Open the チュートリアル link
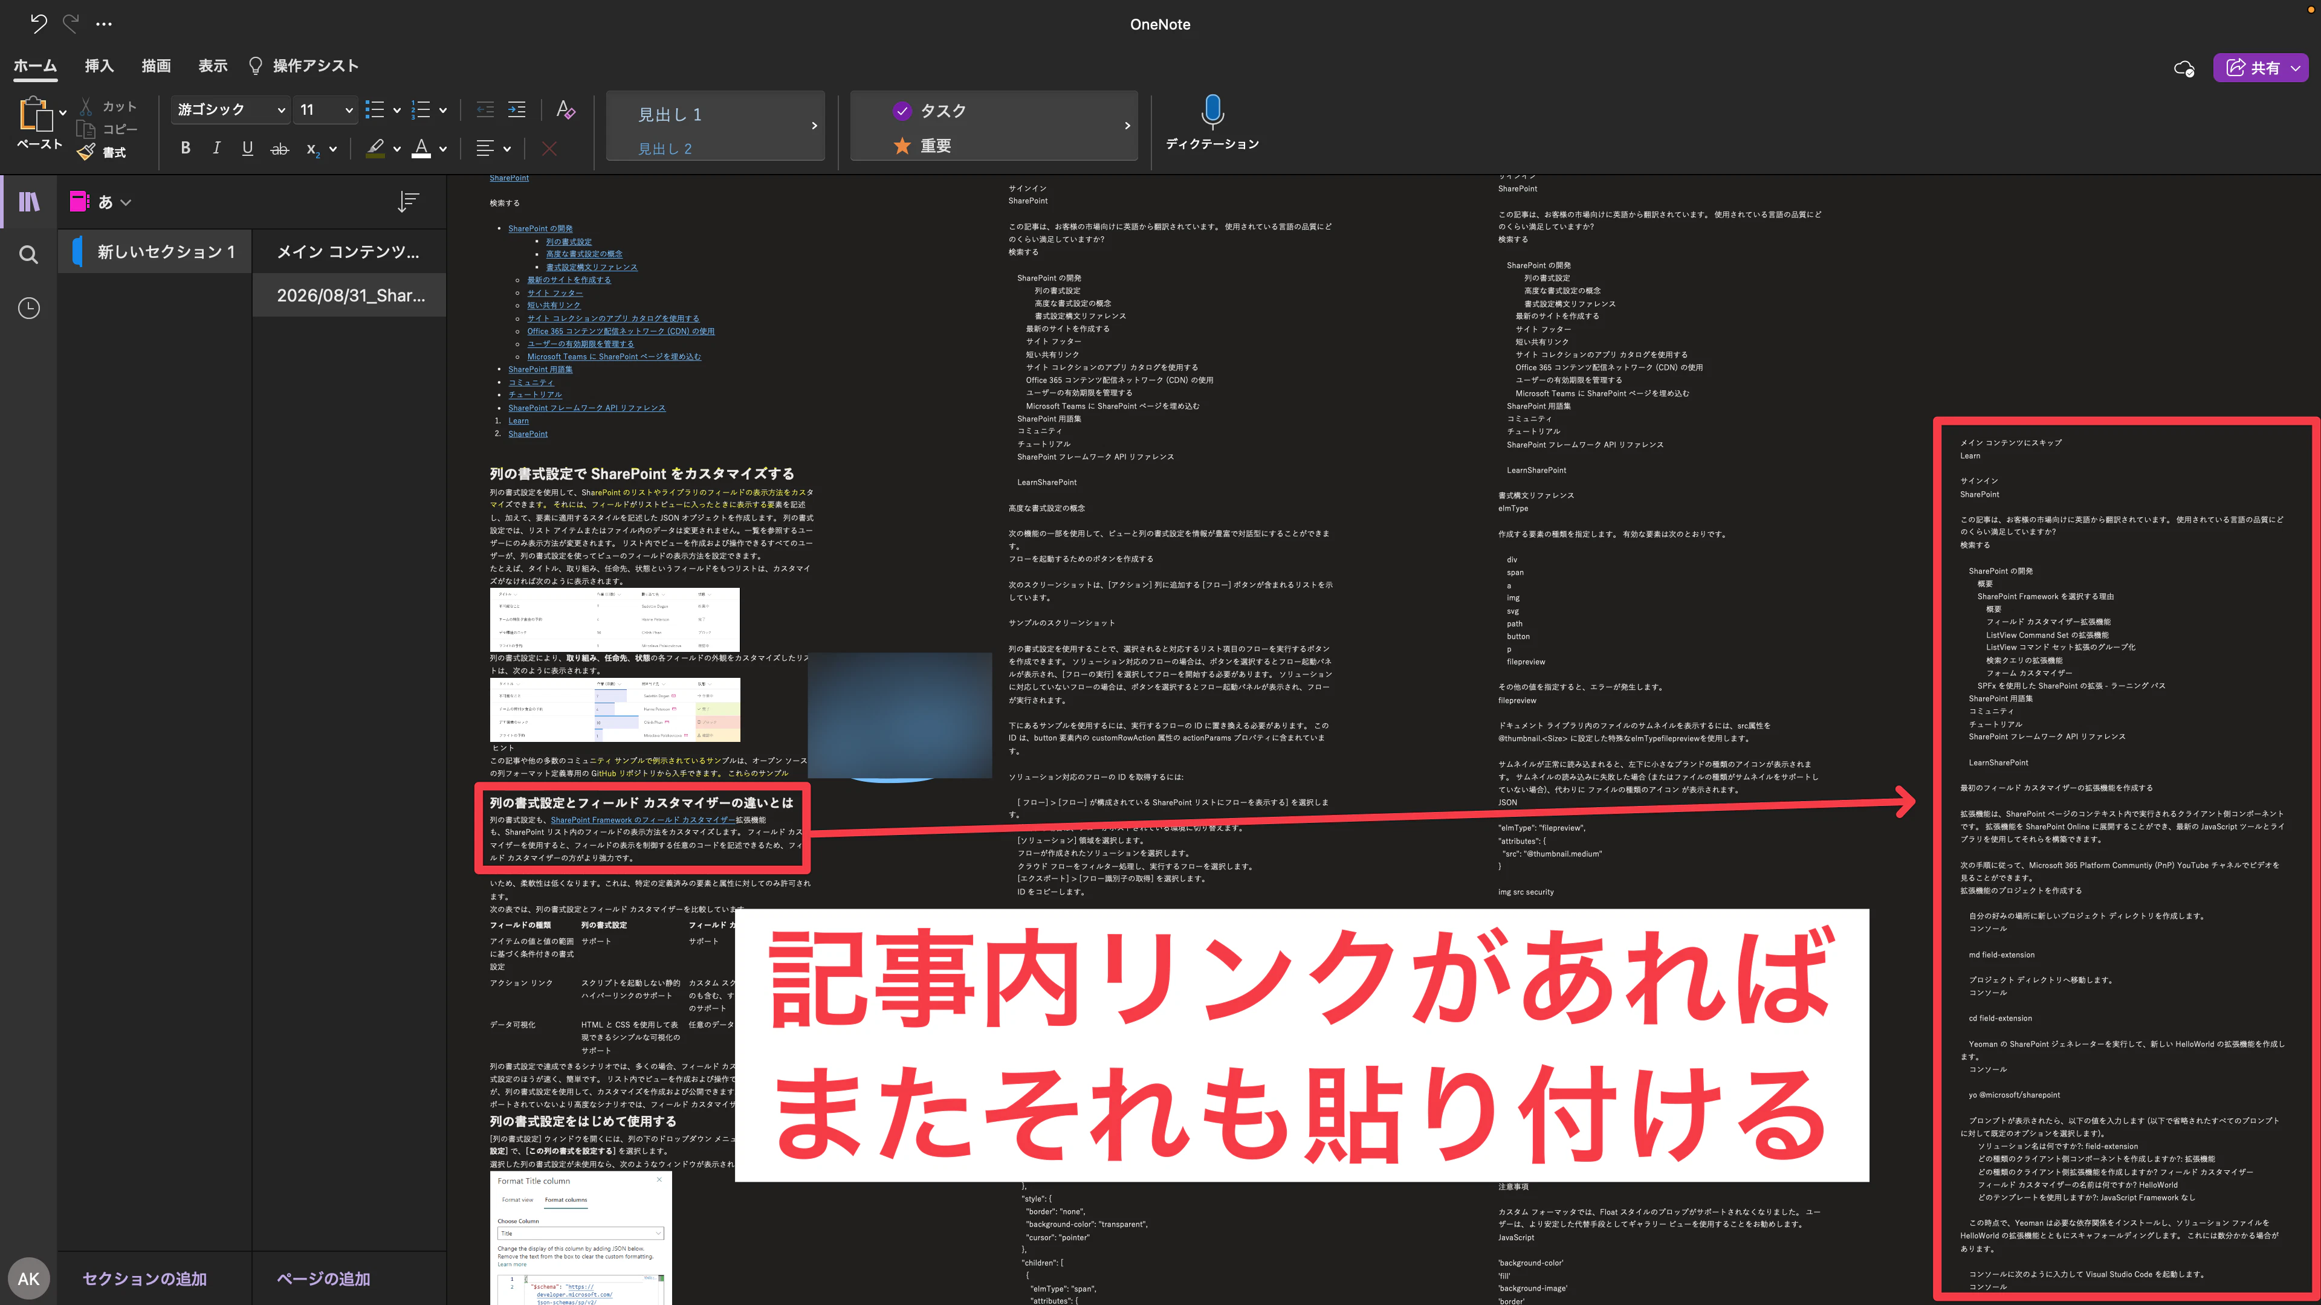Image resolution: width=2321 pixels, height=1305 pixels. [534, 395]
